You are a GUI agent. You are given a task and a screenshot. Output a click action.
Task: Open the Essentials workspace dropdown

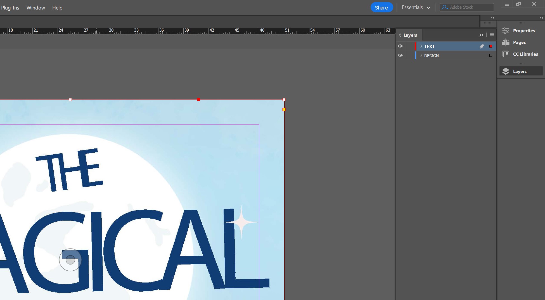416,7
